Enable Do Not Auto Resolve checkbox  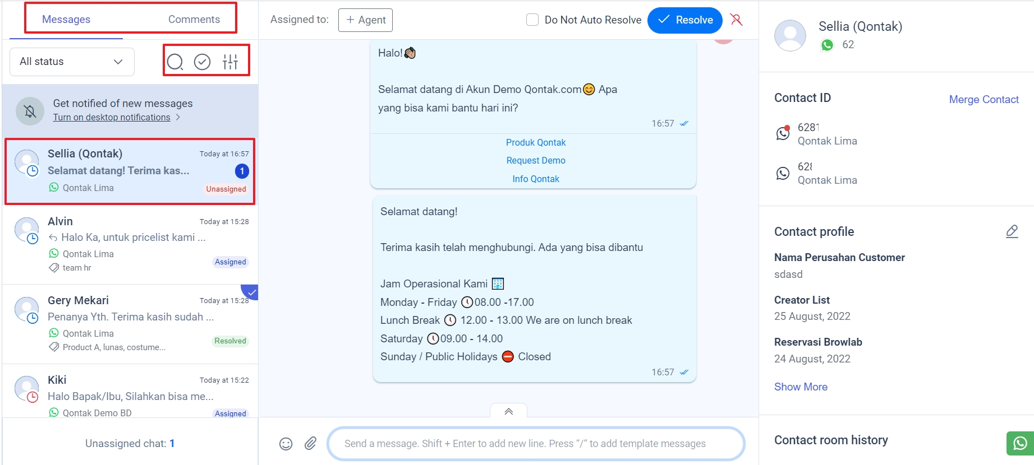pyautogui.click(x=532, y=20)
